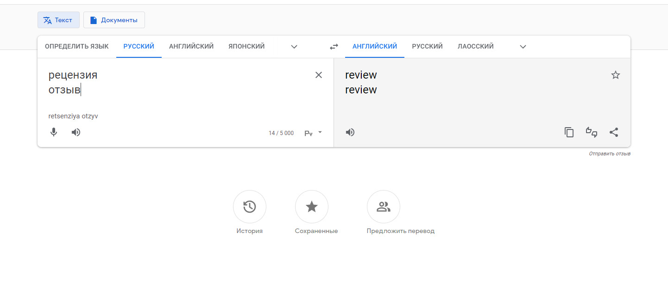Open Сохраненные saved translations

click(311, 207)
